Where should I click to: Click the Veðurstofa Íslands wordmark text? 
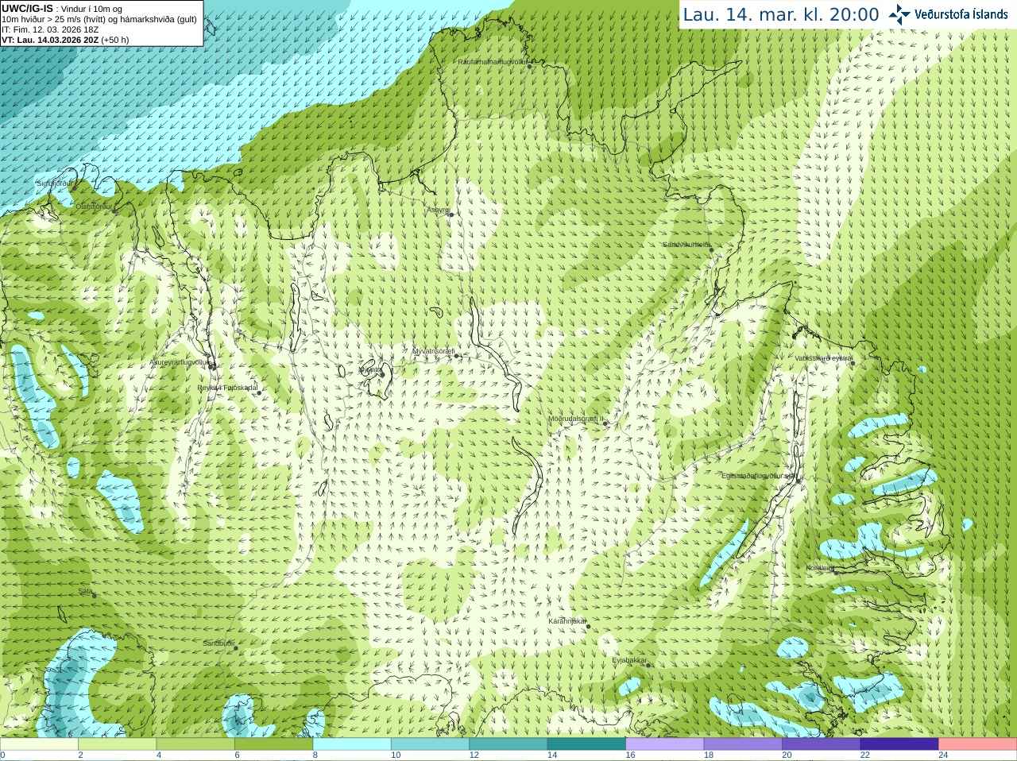[x=961, y=14]
